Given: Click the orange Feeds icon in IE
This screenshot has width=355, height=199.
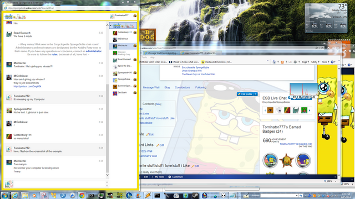Looking at the screenshot, I should [282, 62].
